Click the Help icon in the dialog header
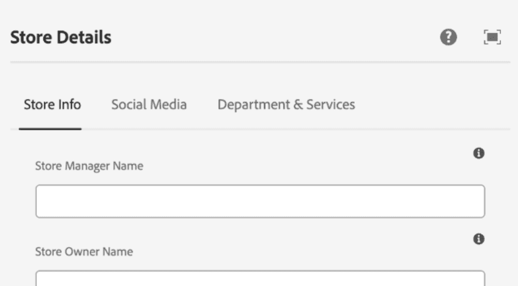 click(x=448, y=38)
